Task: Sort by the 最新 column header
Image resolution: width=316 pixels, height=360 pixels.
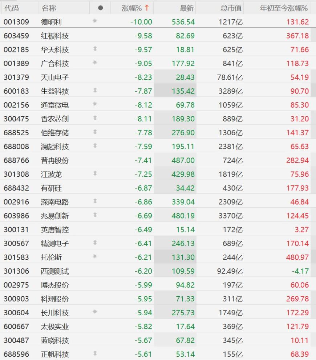Action: (x=187, y=8)
